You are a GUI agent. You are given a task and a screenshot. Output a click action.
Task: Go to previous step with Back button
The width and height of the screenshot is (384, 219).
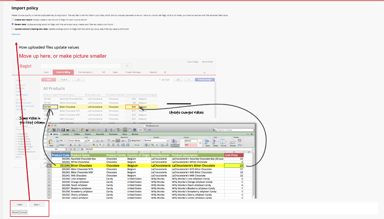click(x=19, y=205)
